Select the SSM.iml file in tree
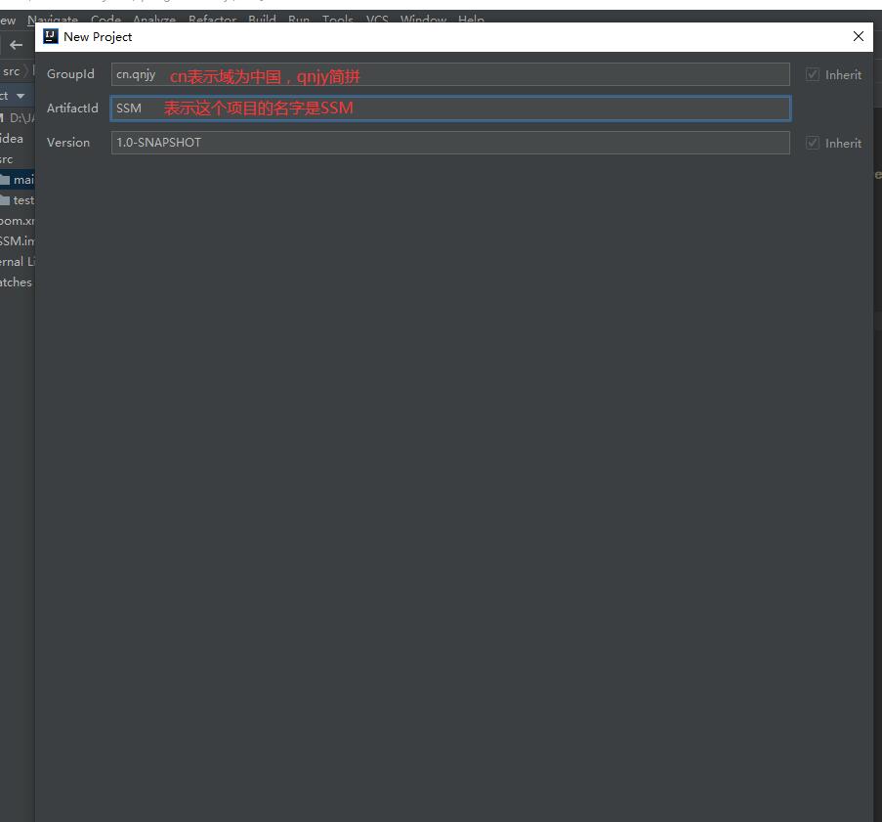The height and width of the screenshot is (822, 882). (x=17, y=241)
